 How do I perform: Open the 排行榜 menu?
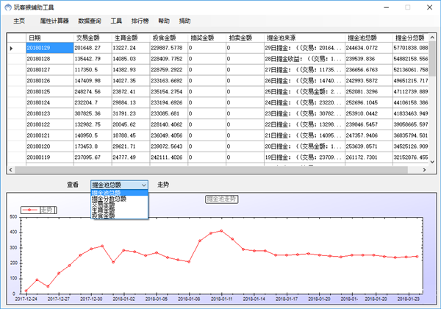(x=140, y=21)
